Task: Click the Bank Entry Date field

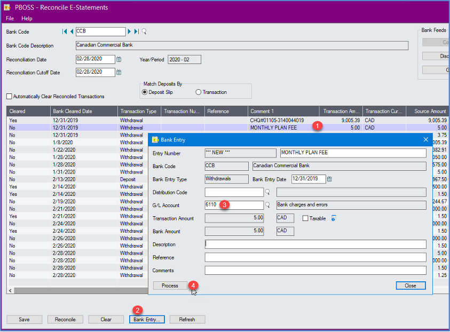Action: (x=309, y=179)
